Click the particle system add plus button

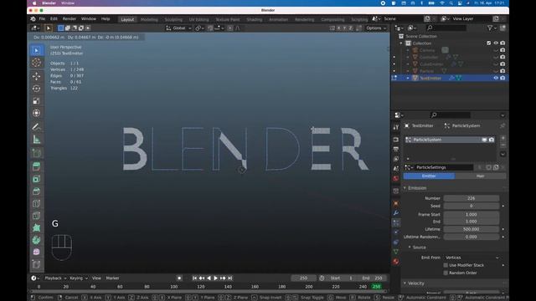pos(502,138)
